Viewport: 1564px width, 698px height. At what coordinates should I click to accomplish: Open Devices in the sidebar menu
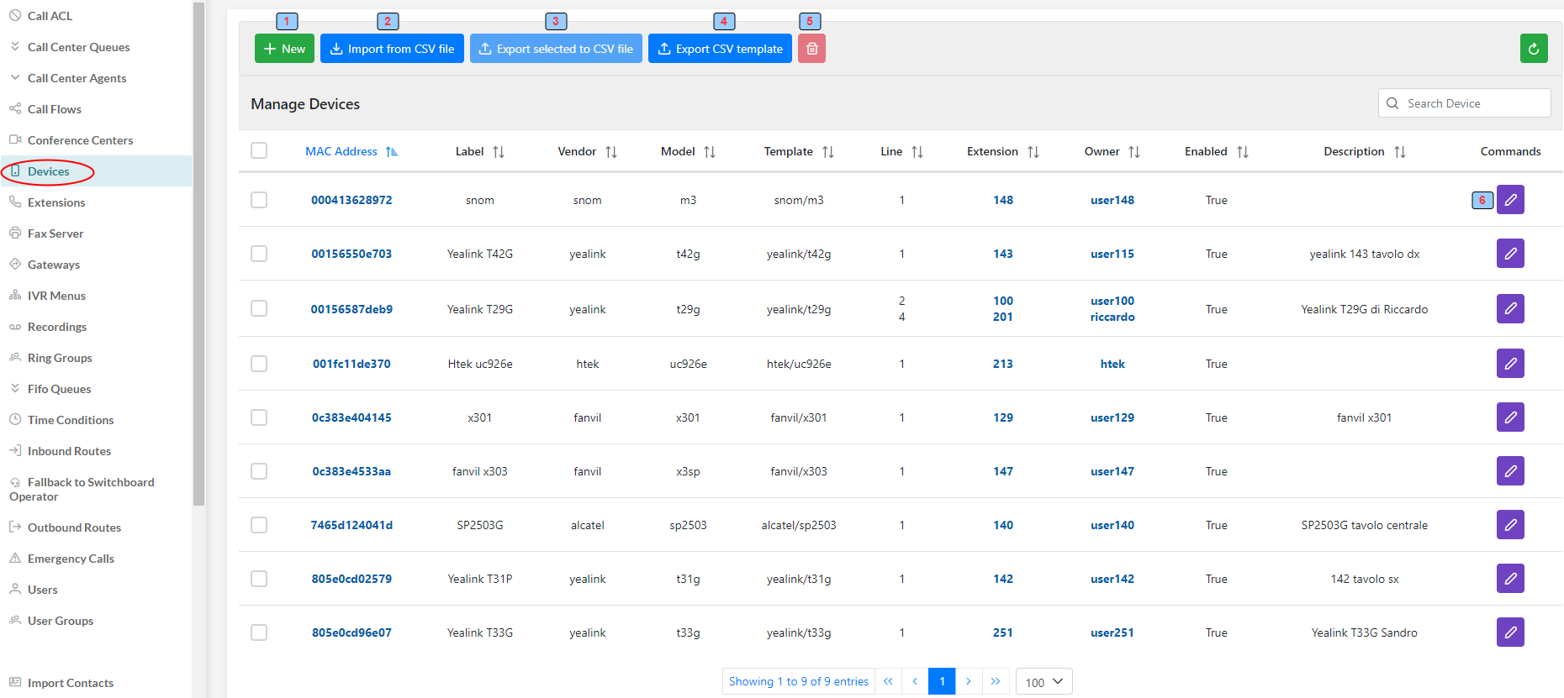96,171
